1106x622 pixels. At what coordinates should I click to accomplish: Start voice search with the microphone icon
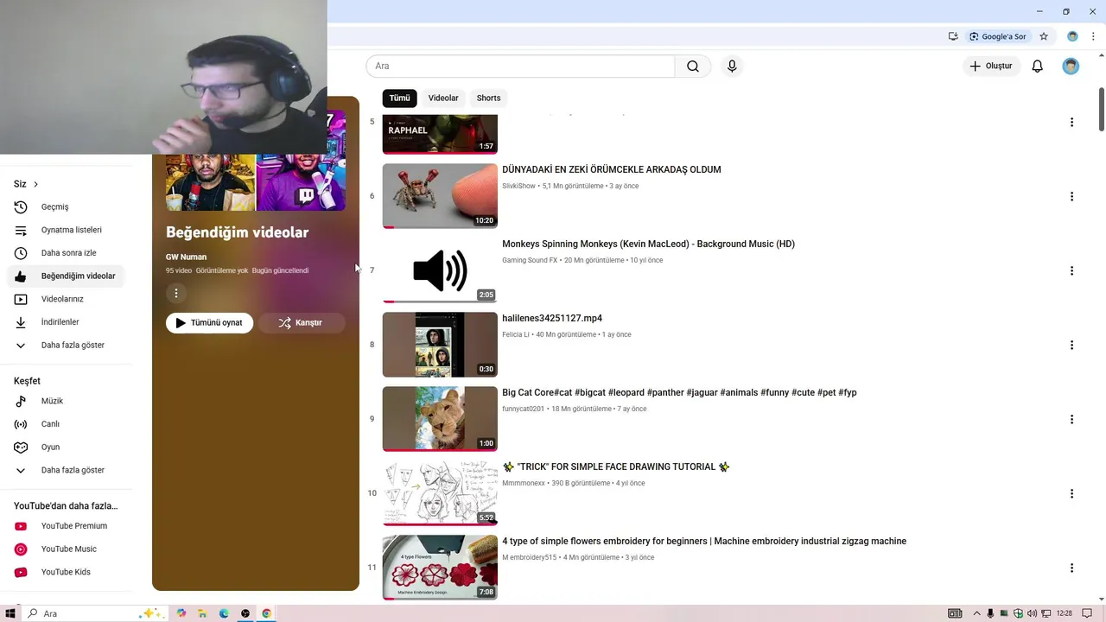click(x=732, y=67)
